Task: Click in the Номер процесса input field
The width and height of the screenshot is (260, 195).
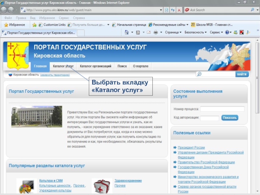Action: (x=222, y=109)
